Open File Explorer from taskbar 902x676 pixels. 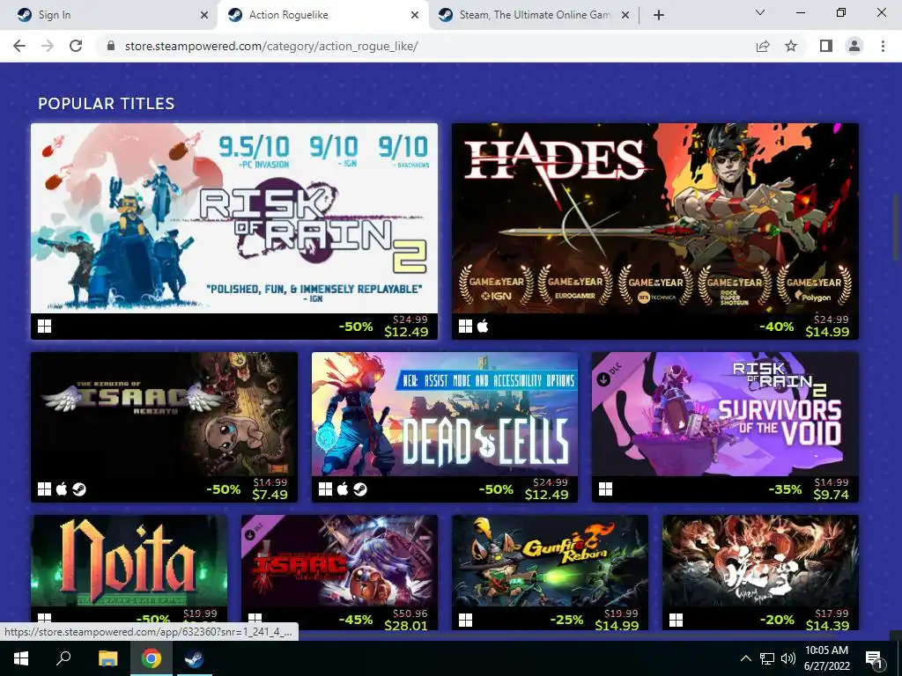[107, 658]
